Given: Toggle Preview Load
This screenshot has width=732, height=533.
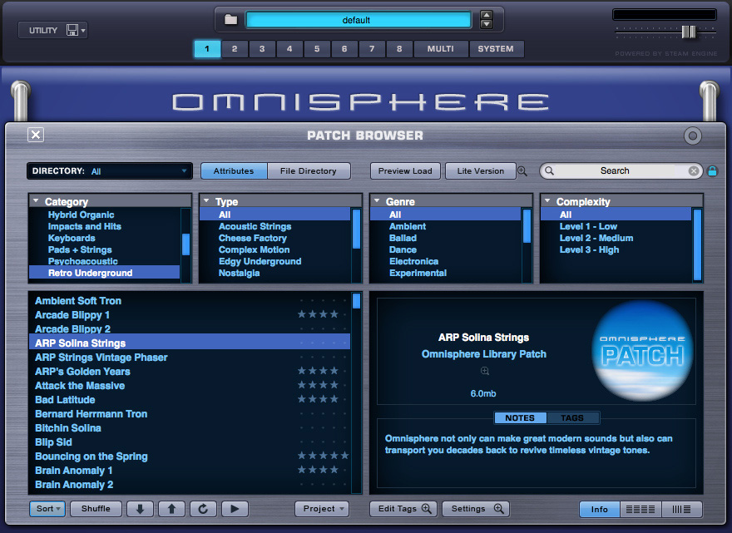Looking at the screenshot, I should 405,170.
